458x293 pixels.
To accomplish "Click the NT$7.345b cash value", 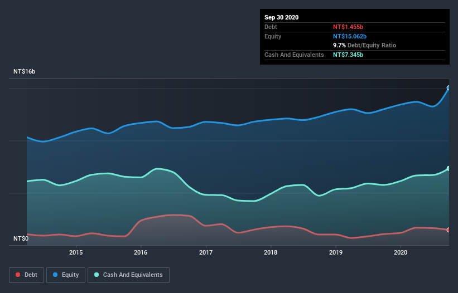I will (x=348, y=55).
